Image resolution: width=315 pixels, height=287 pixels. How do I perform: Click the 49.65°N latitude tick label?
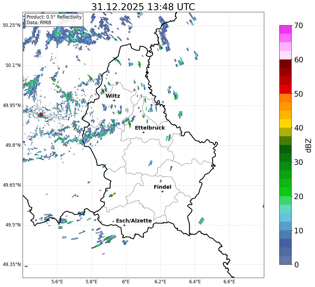pyautogui.click(x=12, y=185)
